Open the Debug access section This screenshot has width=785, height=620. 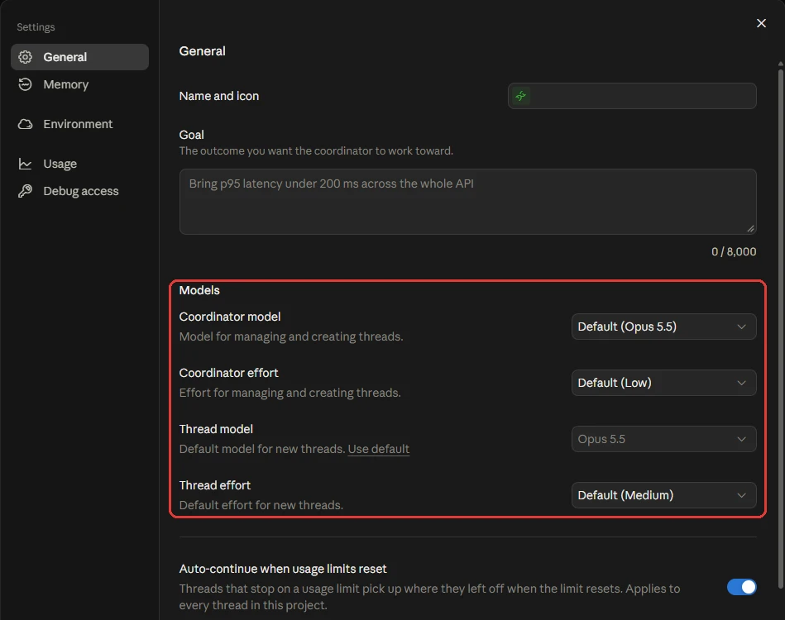[79, 191]
